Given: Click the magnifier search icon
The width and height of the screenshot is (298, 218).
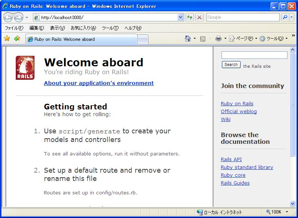Looking at the screenshot, I should 285,18.
